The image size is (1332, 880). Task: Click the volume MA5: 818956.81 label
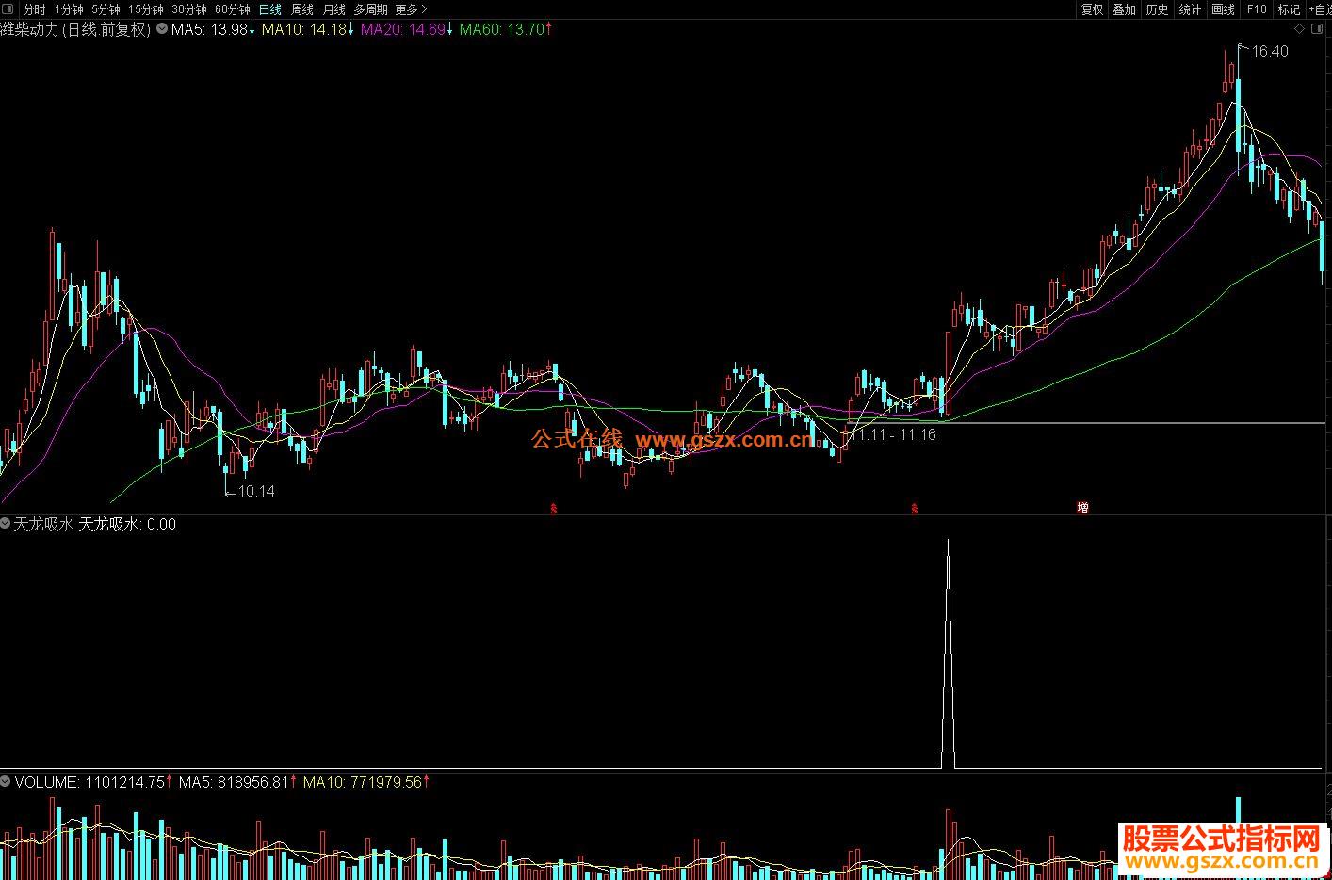[234, 782]
